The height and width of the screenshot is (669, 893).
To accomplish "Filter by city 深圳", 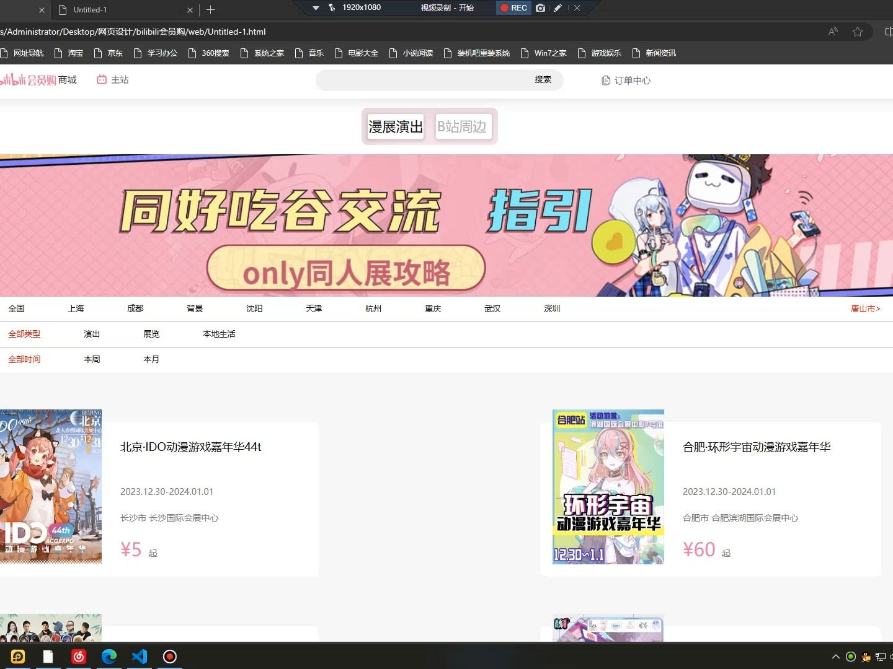I will click(x=552, y=308).
